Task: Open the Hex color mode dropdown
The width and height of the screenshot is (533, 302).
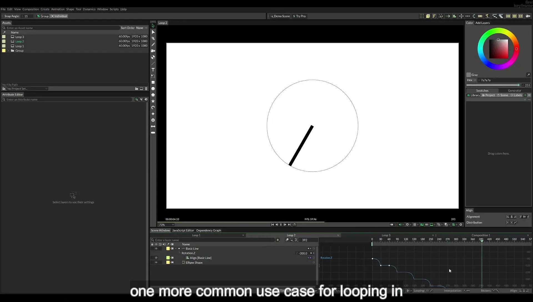Action: [x=471, y=80]
